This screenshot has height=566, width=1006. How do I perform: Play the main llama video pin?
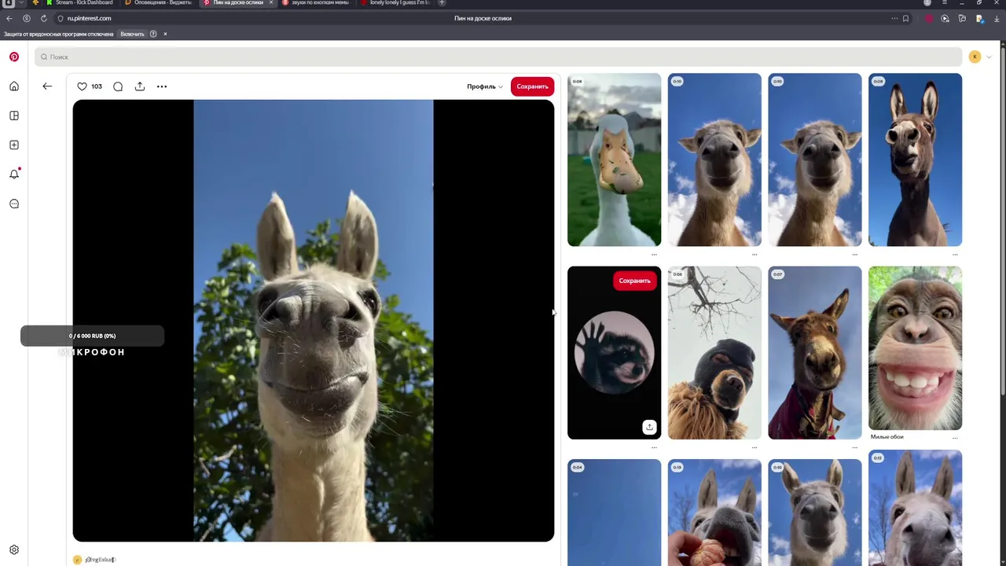point(313,321)
